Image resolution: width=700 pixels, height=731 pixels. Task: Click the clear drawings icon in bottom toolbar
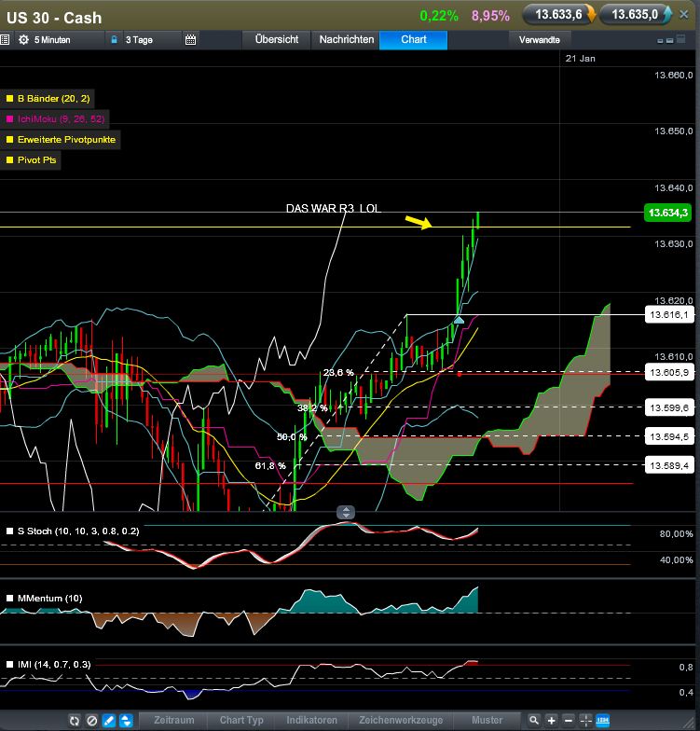pos(92,721)
